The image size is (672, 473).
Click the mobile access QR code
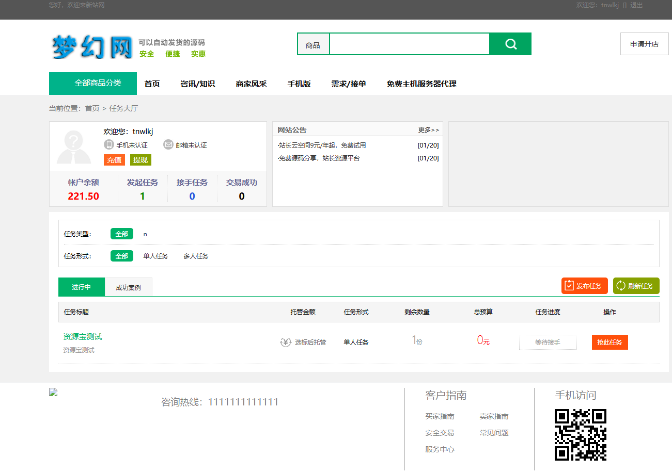pyautogui.click(x=581, y=435)
